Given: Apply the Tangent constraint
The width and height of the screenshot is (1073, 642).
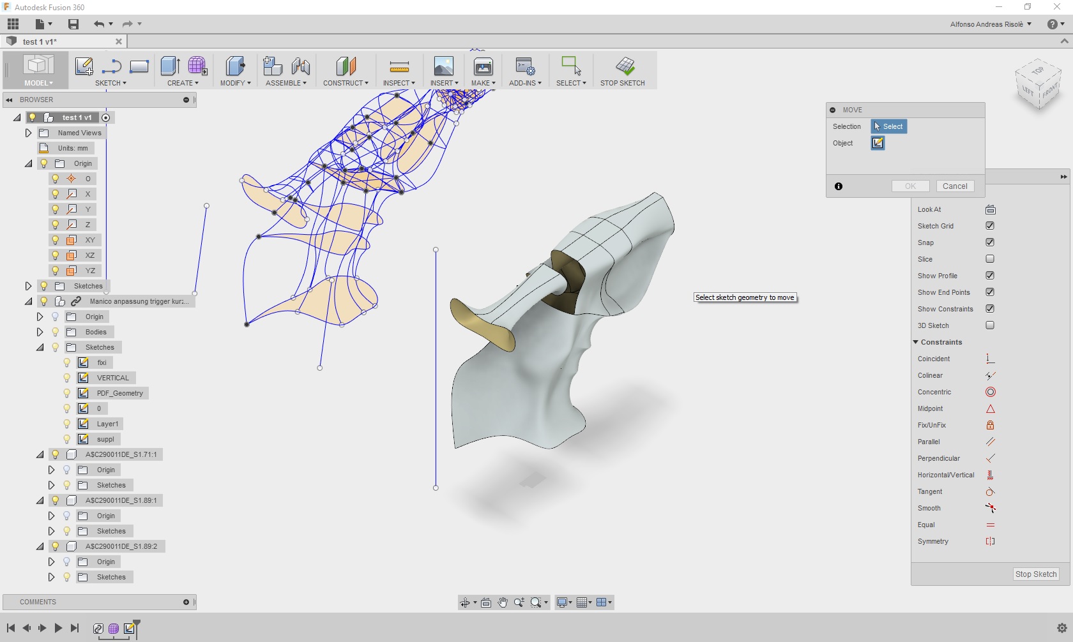Looking at the screenshot, I should coord(990,491).
